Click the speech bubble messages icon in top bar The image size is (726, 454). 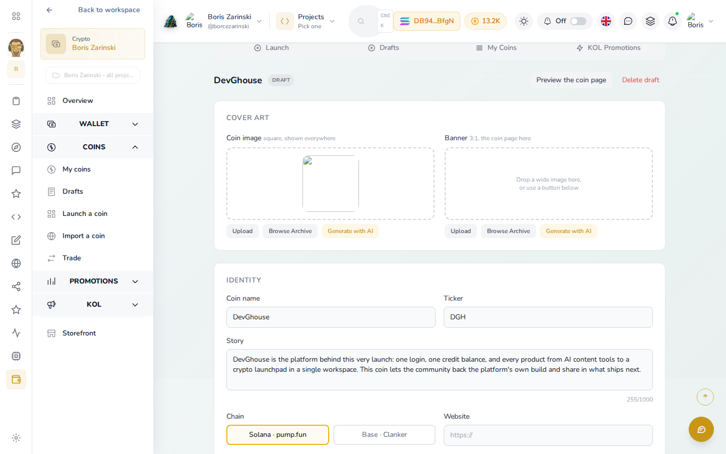[628, 21]
